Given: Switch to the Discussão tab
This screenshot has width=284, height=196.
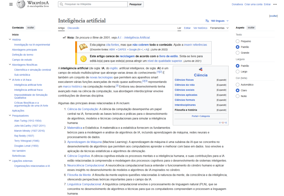Looking at the screenshot, I should tap(73, 28).
